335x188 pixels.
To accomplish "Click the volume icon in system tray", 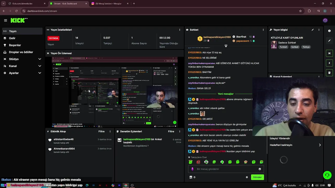I will (x=317, y=185).
